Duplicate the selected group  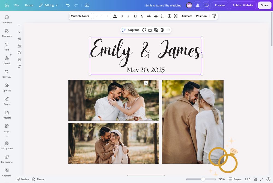coord(156,30)
